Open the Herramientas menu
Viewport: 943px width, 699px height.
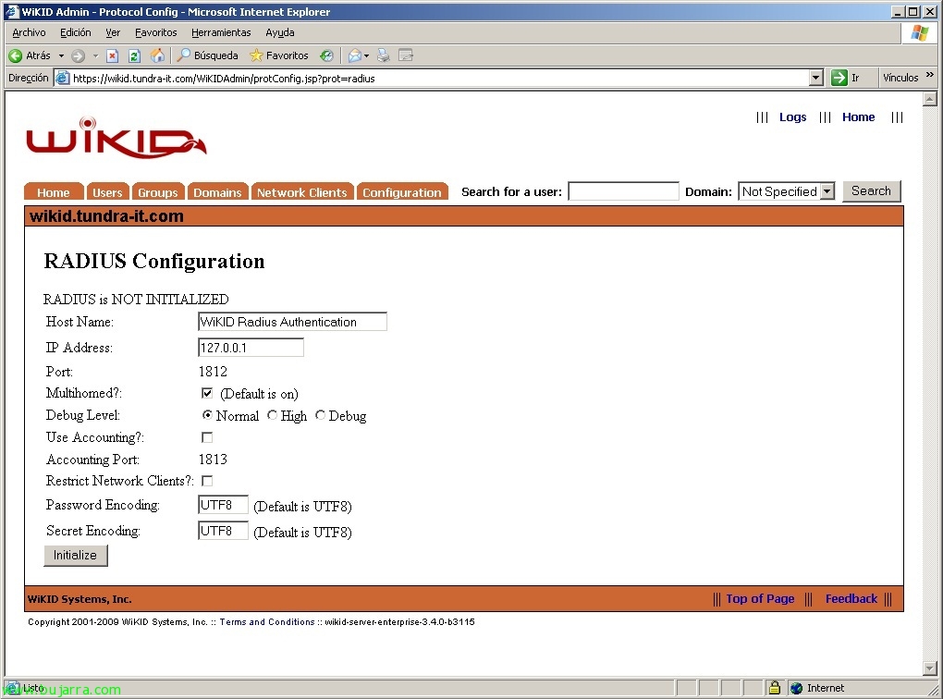click(221, 32)
